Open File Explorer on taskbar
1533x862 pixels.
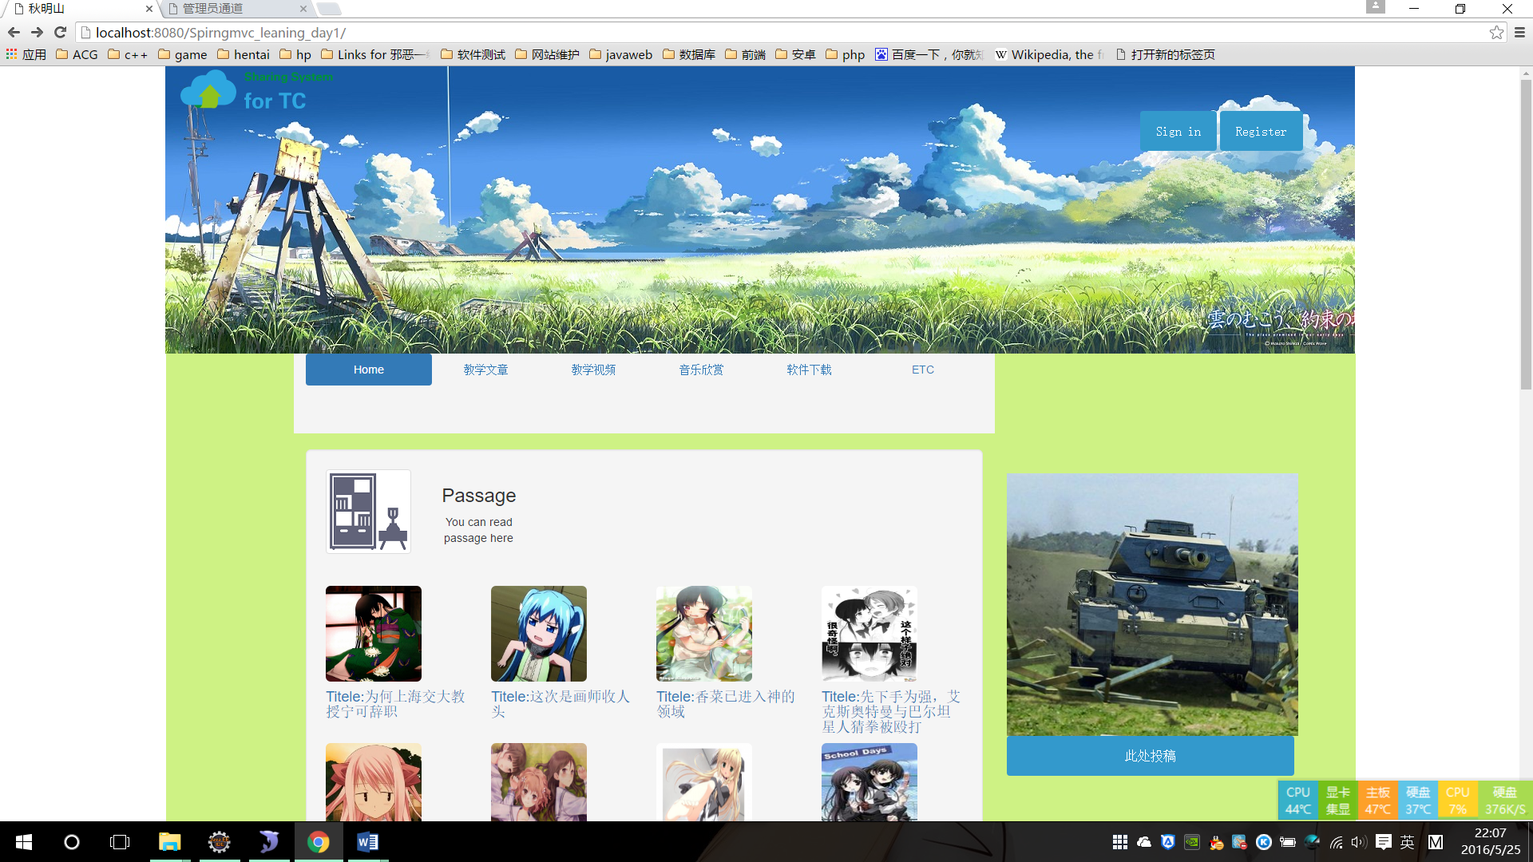(169, 842)
